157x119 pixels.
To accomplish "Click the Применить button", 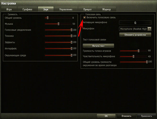I will 146,116.
